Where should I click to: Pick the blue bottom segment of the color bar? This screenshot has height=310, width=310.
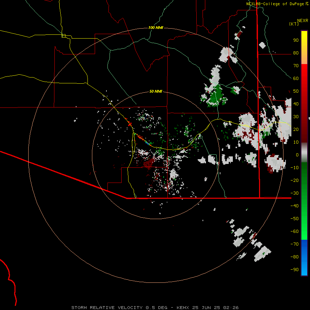[304, 258]
